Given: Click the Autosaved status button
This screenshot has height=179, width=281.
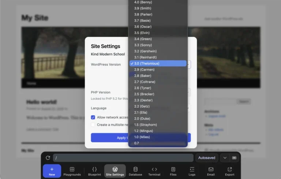Looking at the screenshot, I should (x=207, y=158).
